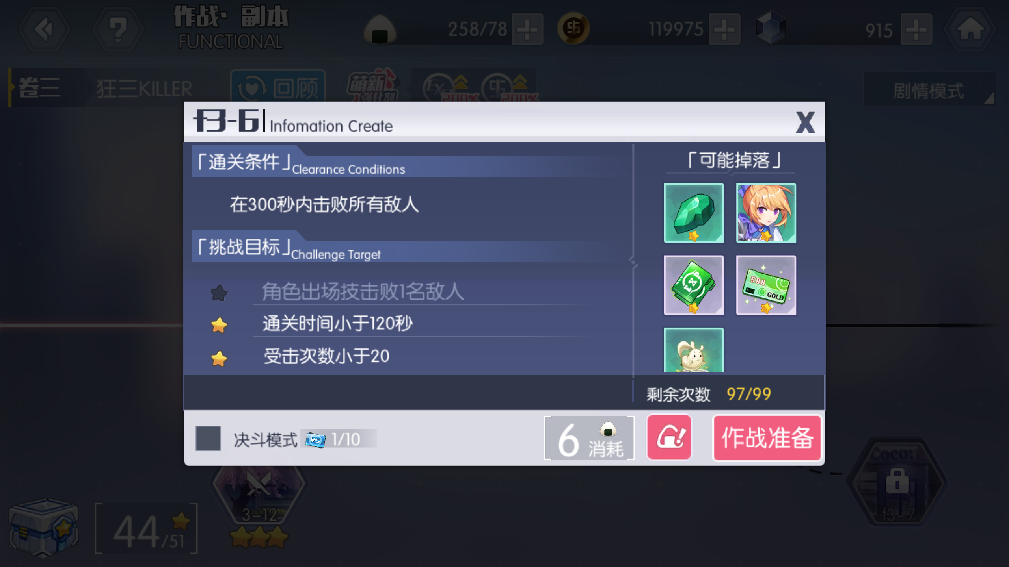Add crystals with the plus button
1009x567 pixels.
(916, 30)
